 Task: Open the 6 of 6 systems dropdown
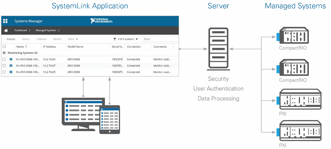pos(128,39)
